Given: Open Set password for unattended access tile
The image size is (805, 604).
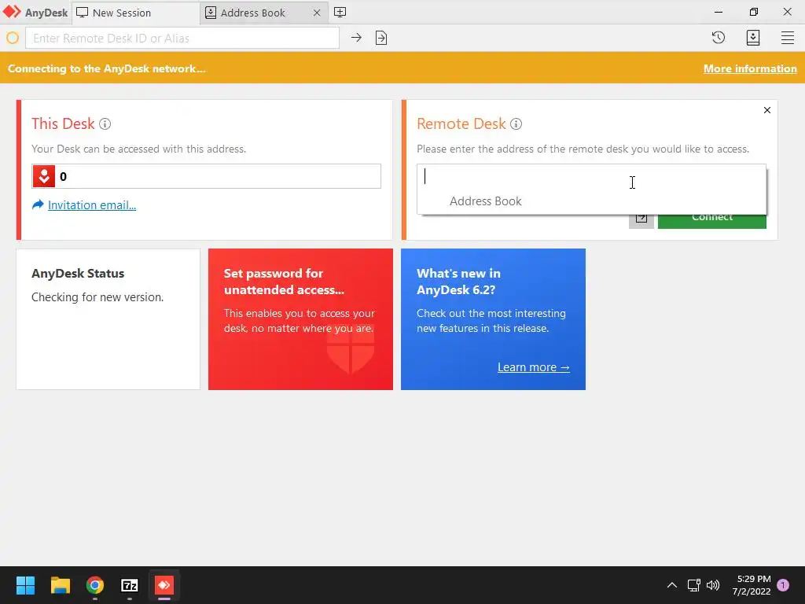Looking at the screenshot, I should [x=300, y=319].
